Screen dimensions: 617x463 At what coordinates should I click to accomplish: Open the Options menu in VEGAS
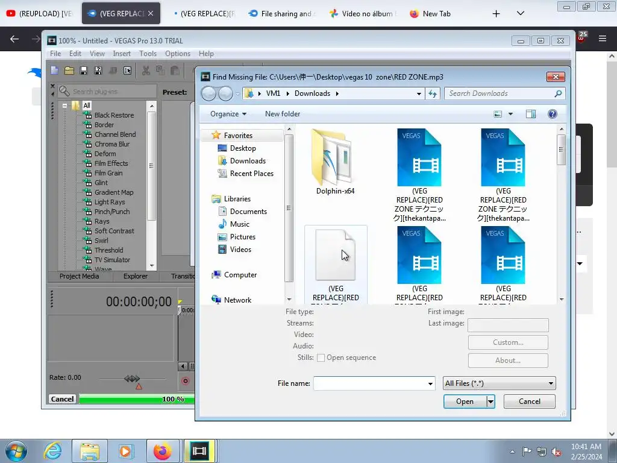pos(178,54)
